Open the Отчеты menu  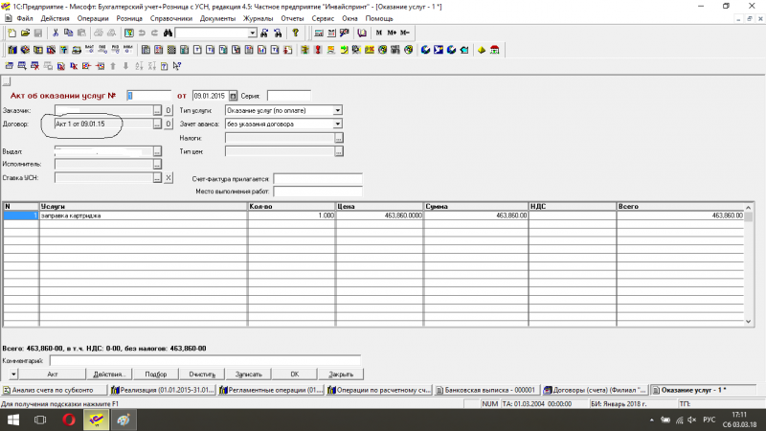click(292, 18)
